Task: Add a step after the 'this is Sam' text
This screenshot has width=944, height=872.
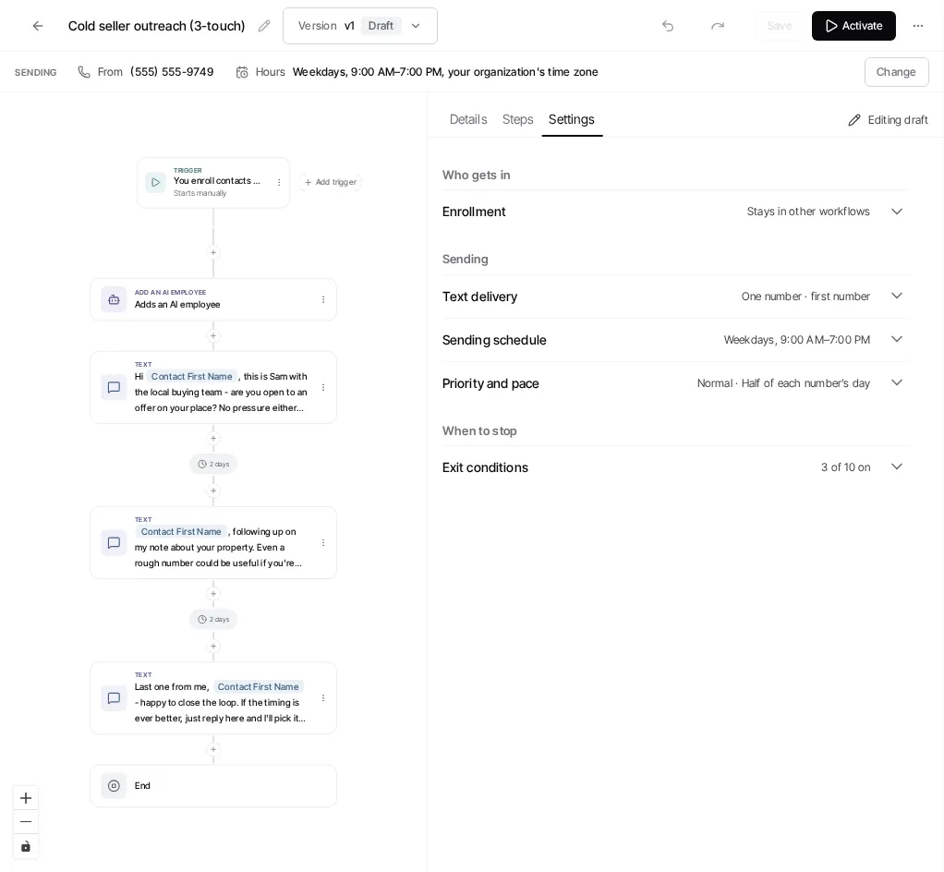Action: pyautogui.click(x=213, y=439)
